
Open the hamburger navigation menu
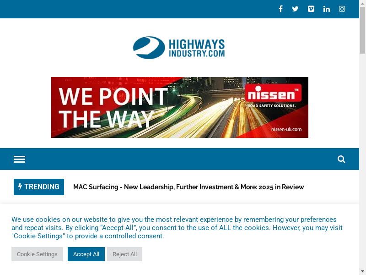[19, 159]
